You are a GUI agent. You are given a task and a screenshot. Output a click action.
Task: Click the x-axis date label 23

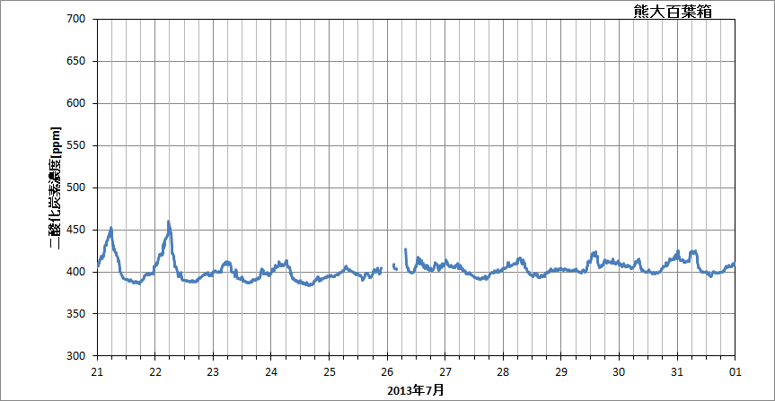pyautogui.click(x=213, y=371)
